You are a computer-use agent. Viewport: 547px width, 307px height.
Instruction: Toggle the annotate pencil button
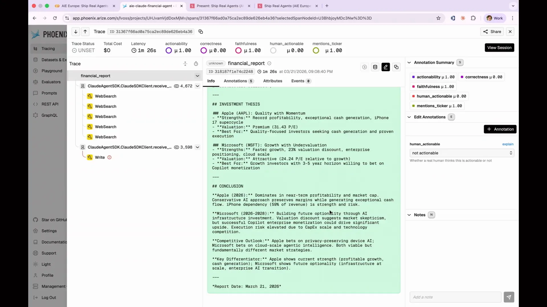[x=386, y=67]
